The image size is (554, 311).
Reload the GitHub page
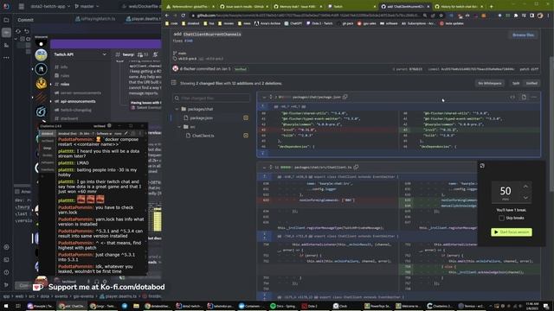click(183, 16)
